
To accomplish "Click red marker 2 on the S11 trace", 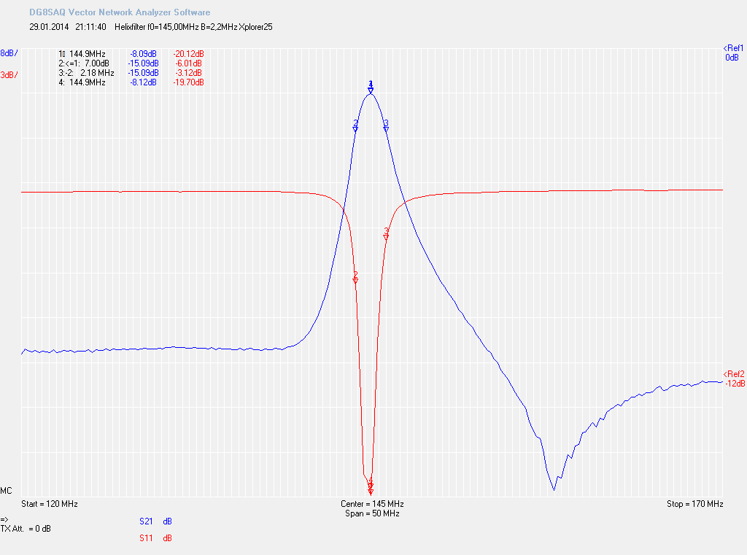I will pyautogui.click(x=355, y=278).
